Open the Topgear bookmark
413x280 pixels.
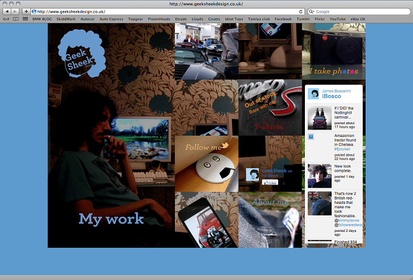coord(135,19)
